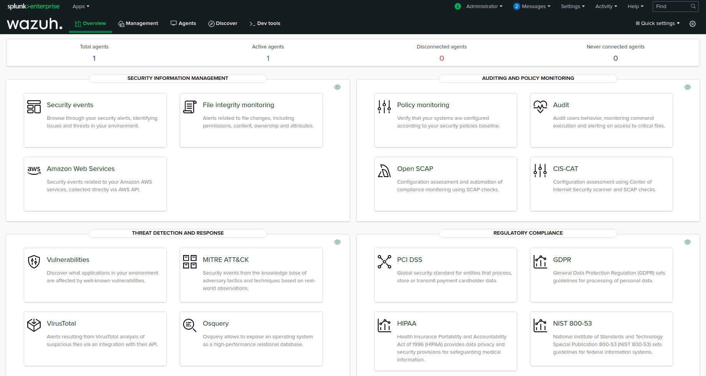Expand the Help dropdown
Viewport: 706px width, 376px height.
coord(635,6)
